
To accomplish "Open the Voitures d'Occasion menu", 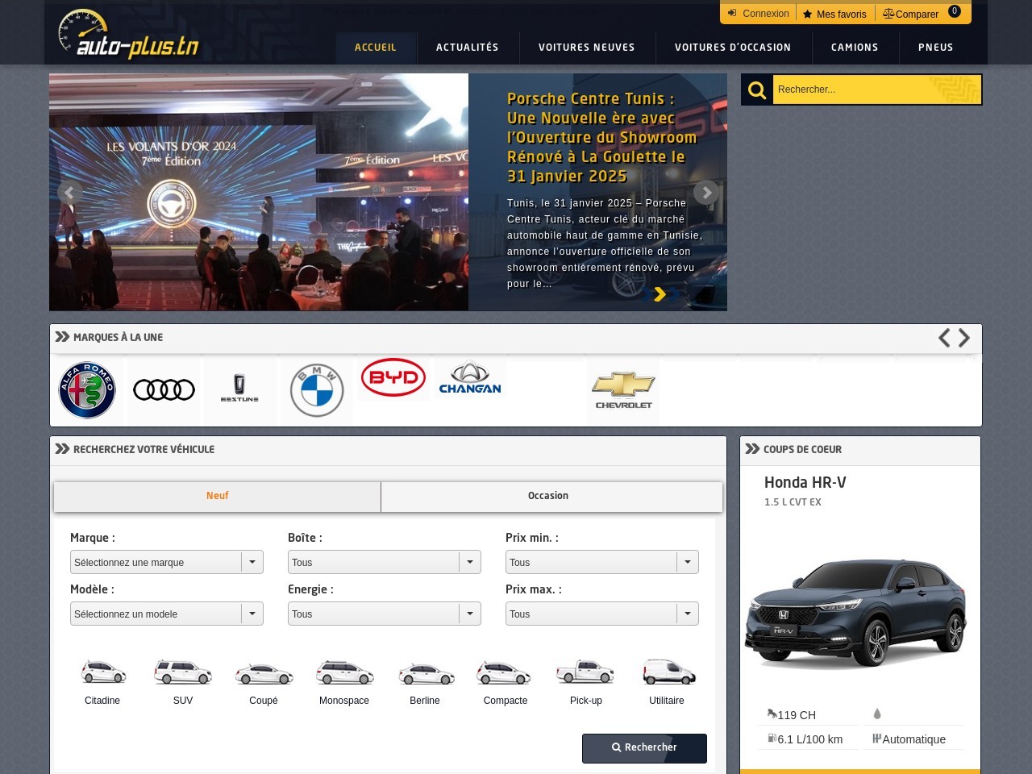I will pos(733,48).
